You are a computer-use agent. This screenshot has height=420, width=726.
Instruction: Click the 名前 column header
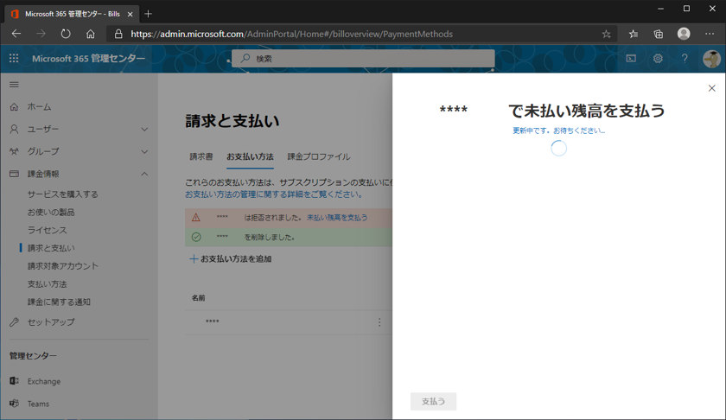tap(198, 298)
